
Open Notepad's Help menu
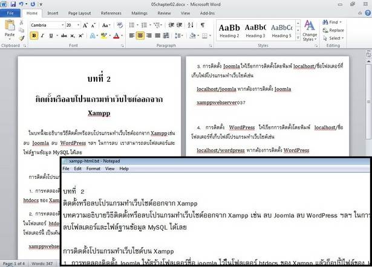coord(124,169)
